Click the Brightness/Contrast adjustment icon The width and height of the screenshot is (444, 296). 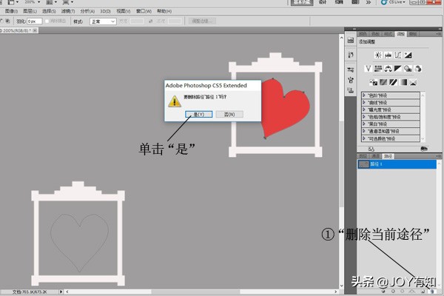click(377, 55)
